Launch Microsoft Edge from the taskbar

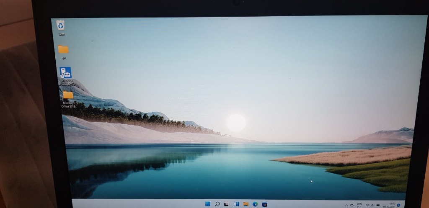(255, 204)
